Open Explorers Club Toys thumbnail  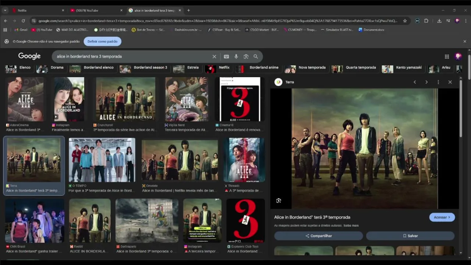pyautogui.click(x=245, y=221)
